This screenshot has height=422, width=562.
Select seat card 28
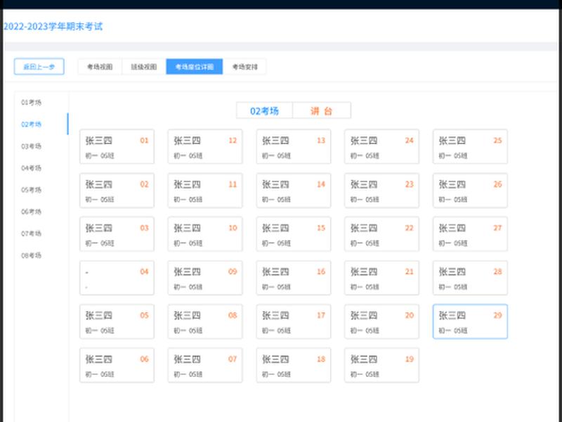coord(470,278)
